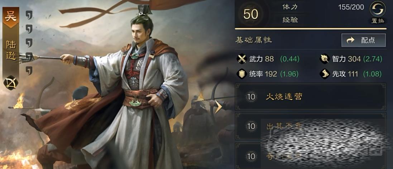
Task: Tap the 155/200 stamina value
Action: tap(351, 7)
